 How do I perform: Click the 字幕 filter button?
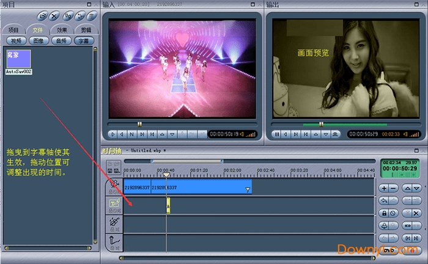tap(83, 40)
